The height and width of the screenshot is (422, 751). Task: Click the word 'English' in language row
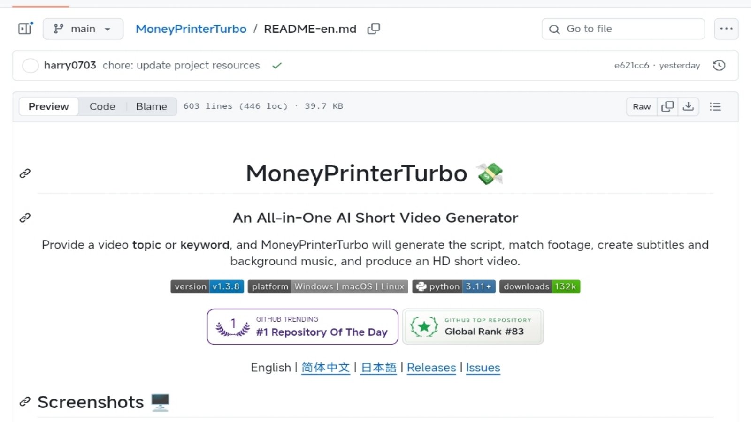[271, 368]
